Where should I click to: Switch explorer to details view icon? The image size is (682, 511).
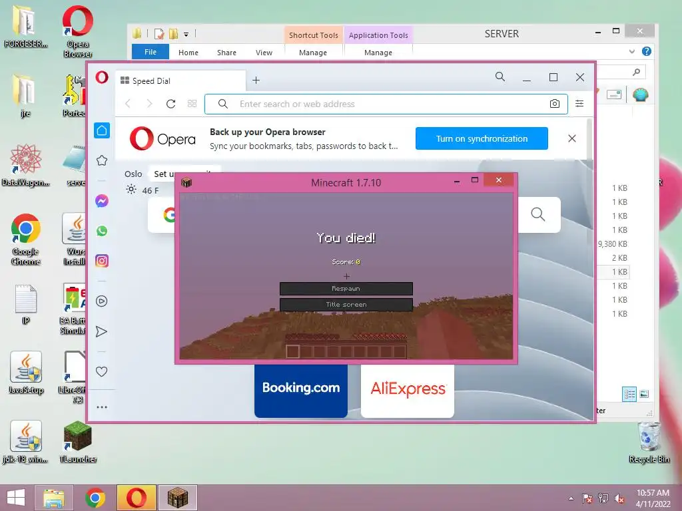(x=629, y=394)
